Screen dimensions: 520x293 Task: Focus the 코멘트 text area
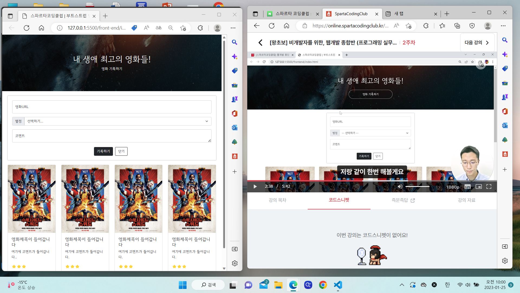(x=112, y=136)
